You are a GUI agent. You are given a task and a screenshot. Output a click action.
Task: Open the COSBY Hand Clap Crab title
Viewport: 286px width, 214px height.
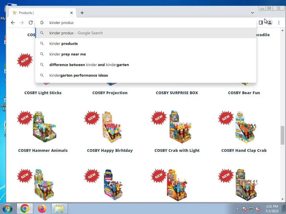tap(244, 150)
